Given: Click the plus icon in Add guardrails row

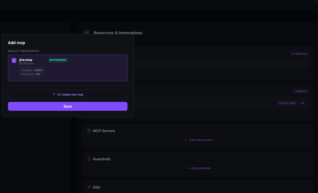Looking at the screenshot, I should tap(188, 168).
